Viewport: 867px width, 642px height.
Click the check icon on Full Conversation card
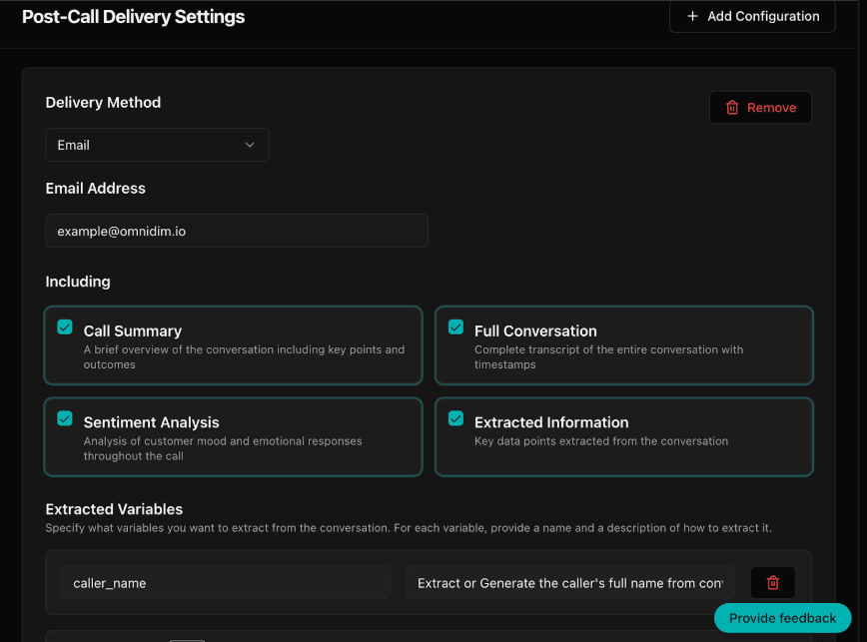click(455, 325)
